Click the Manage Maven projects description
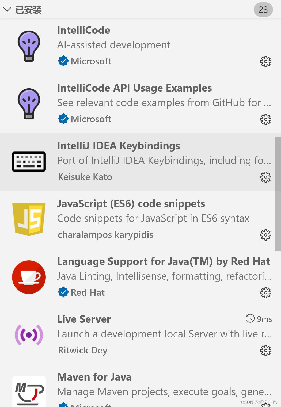Image resolution: width=281 pixels, height=407 pixels. tap(164, 392)
